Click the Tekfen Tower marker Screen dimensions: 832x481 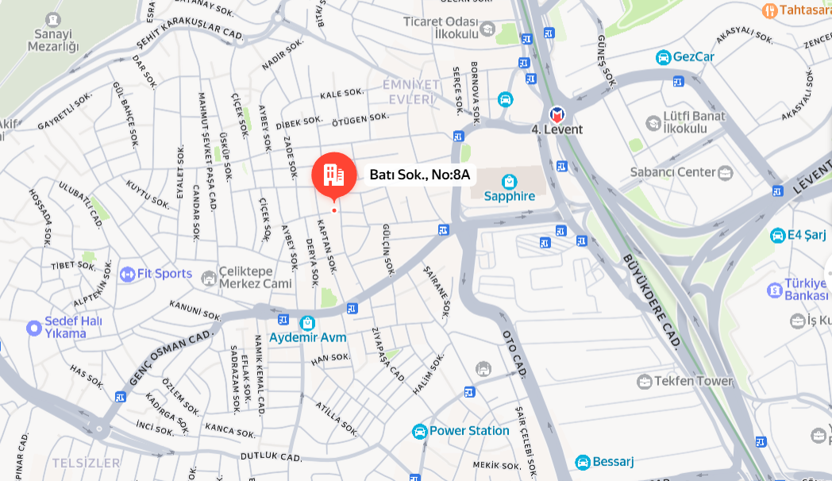(644, 381)
